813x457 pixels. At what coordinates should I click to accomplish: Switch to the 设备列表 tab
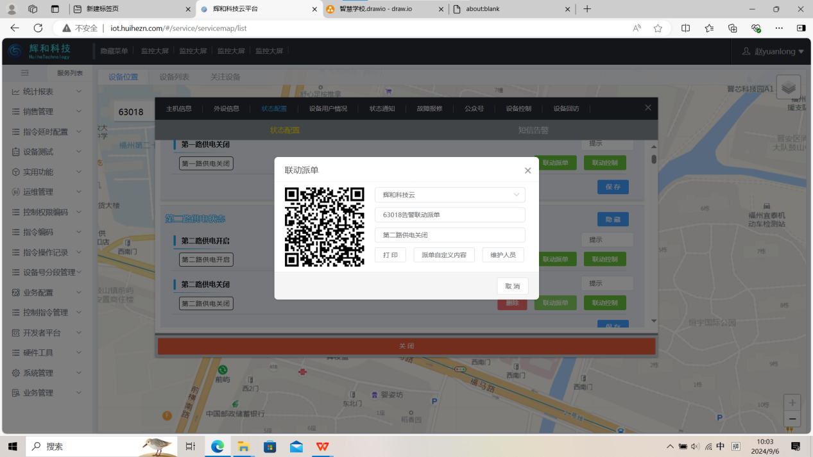click(174, 77)
